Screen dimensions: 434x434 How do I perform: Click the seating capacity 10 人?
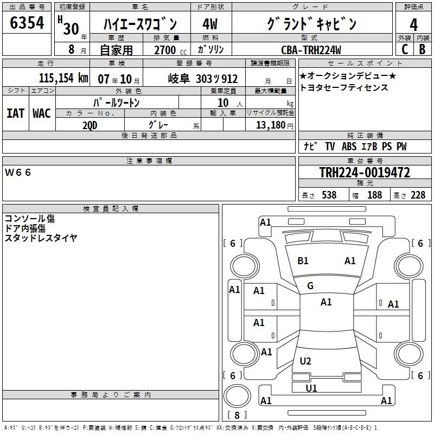point(229,103)
